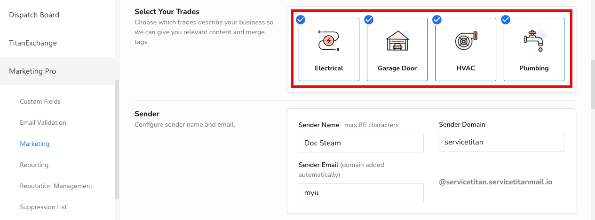Click the HVAC fan blower icon
This screenshot has width=595, height=220.
coord(466,41)
